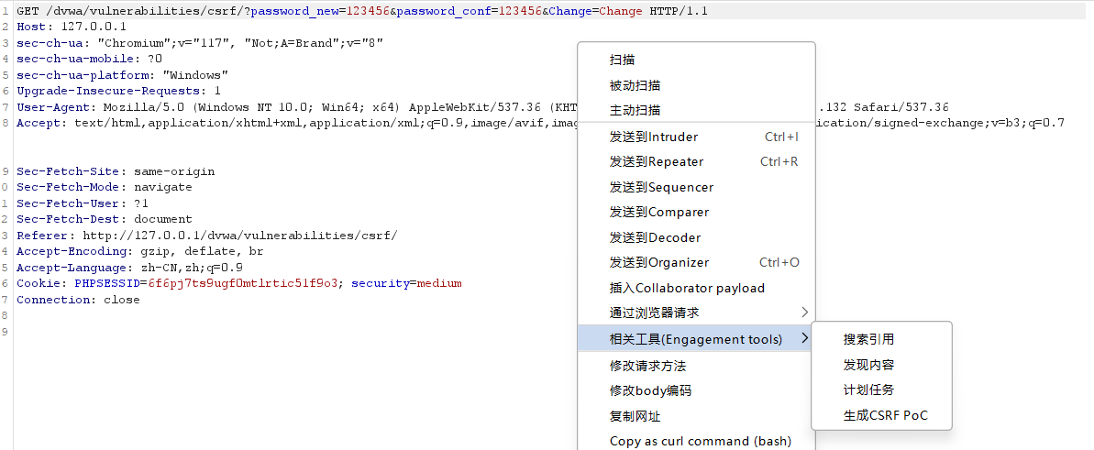Choose Copy as curl command (bash)

700,441
